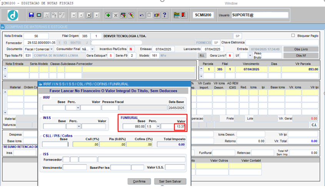Click the Fornecedor CNPJ field
Viewport: 325px width, 189px height.
click(x=40, y=43)
